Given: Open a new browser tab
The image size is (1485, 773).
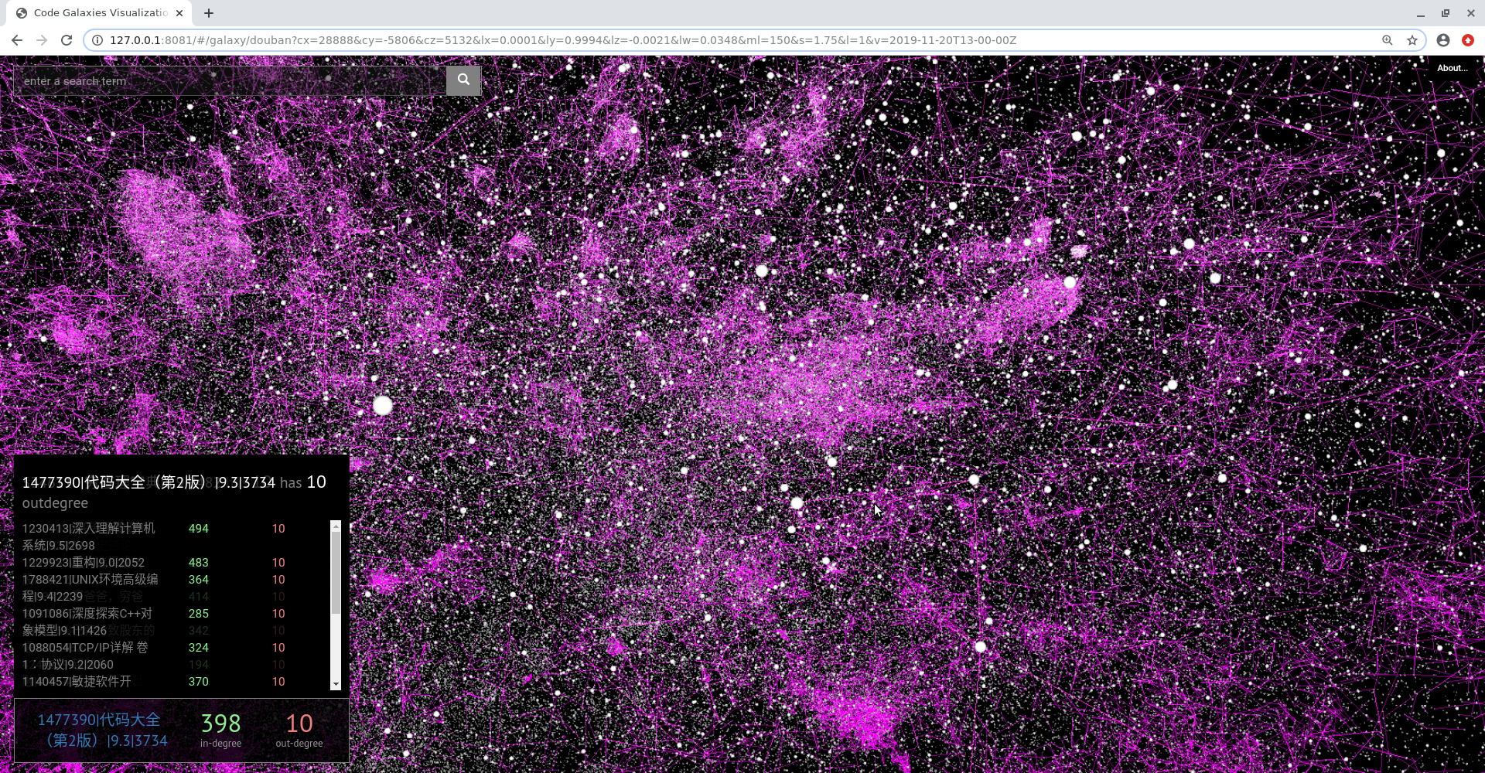Looking at the screenshot, I should click(x=209, y=13).
